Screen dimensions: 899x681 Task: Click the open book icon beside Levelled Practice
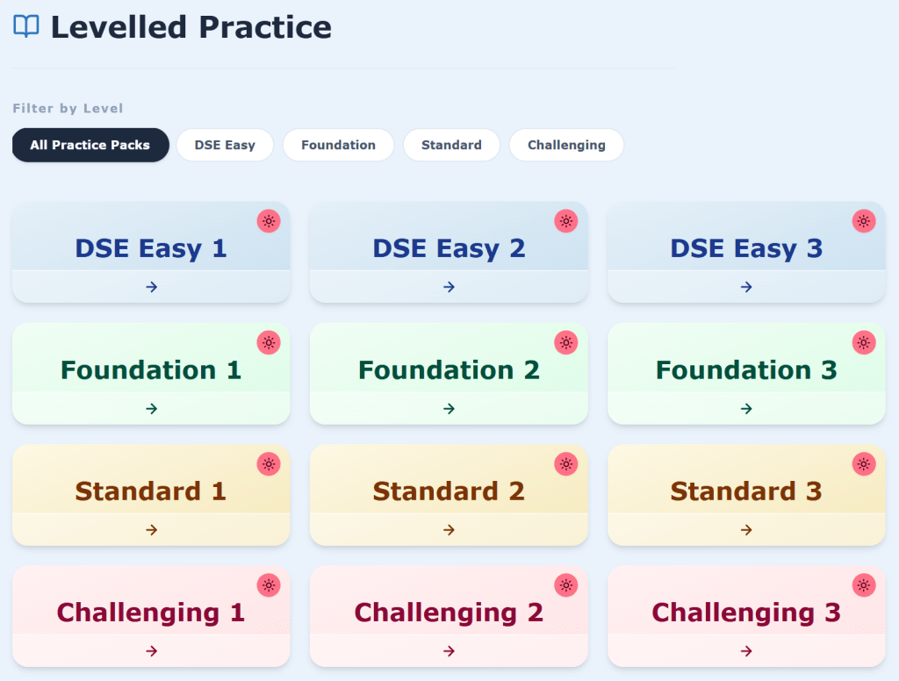coord(26,26)
